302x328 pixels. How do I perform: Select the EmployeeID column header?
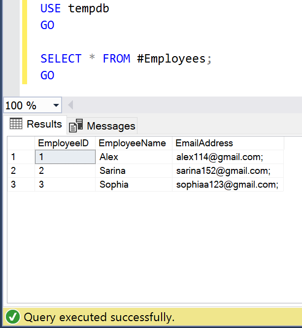point(65,143)
